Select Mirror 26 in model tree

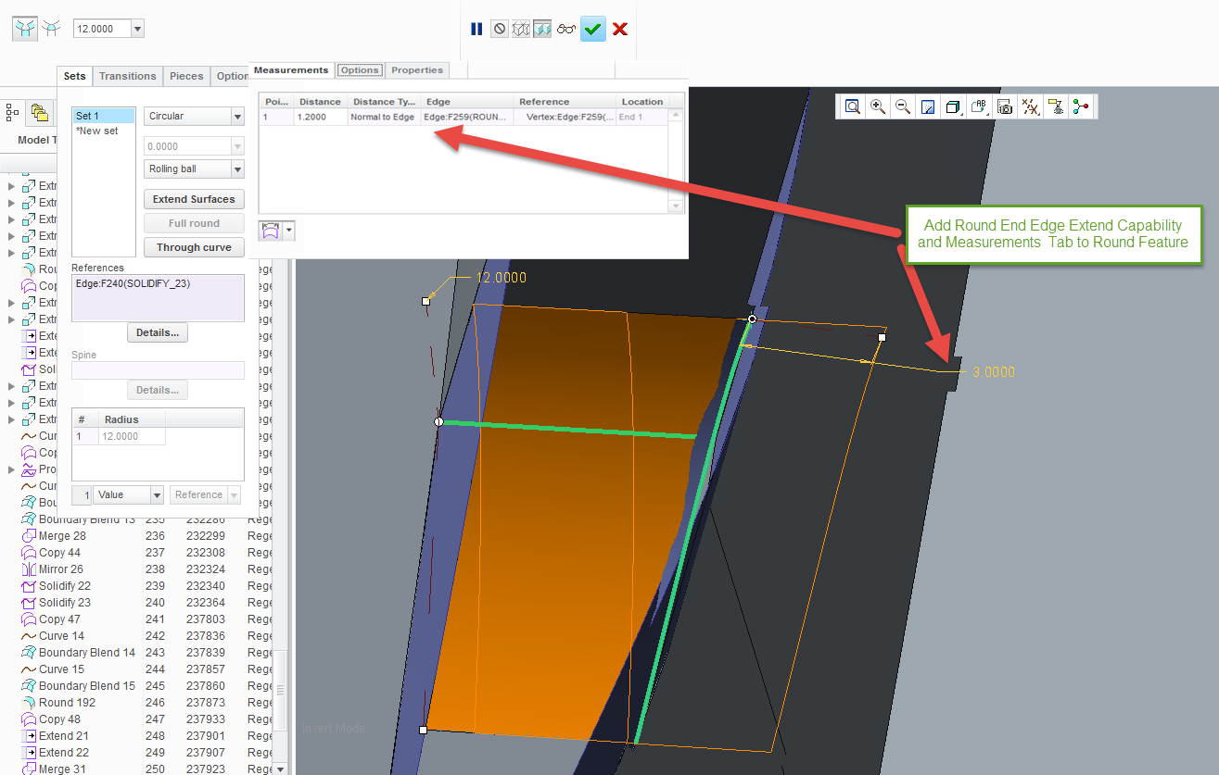(x=61, y=569)
